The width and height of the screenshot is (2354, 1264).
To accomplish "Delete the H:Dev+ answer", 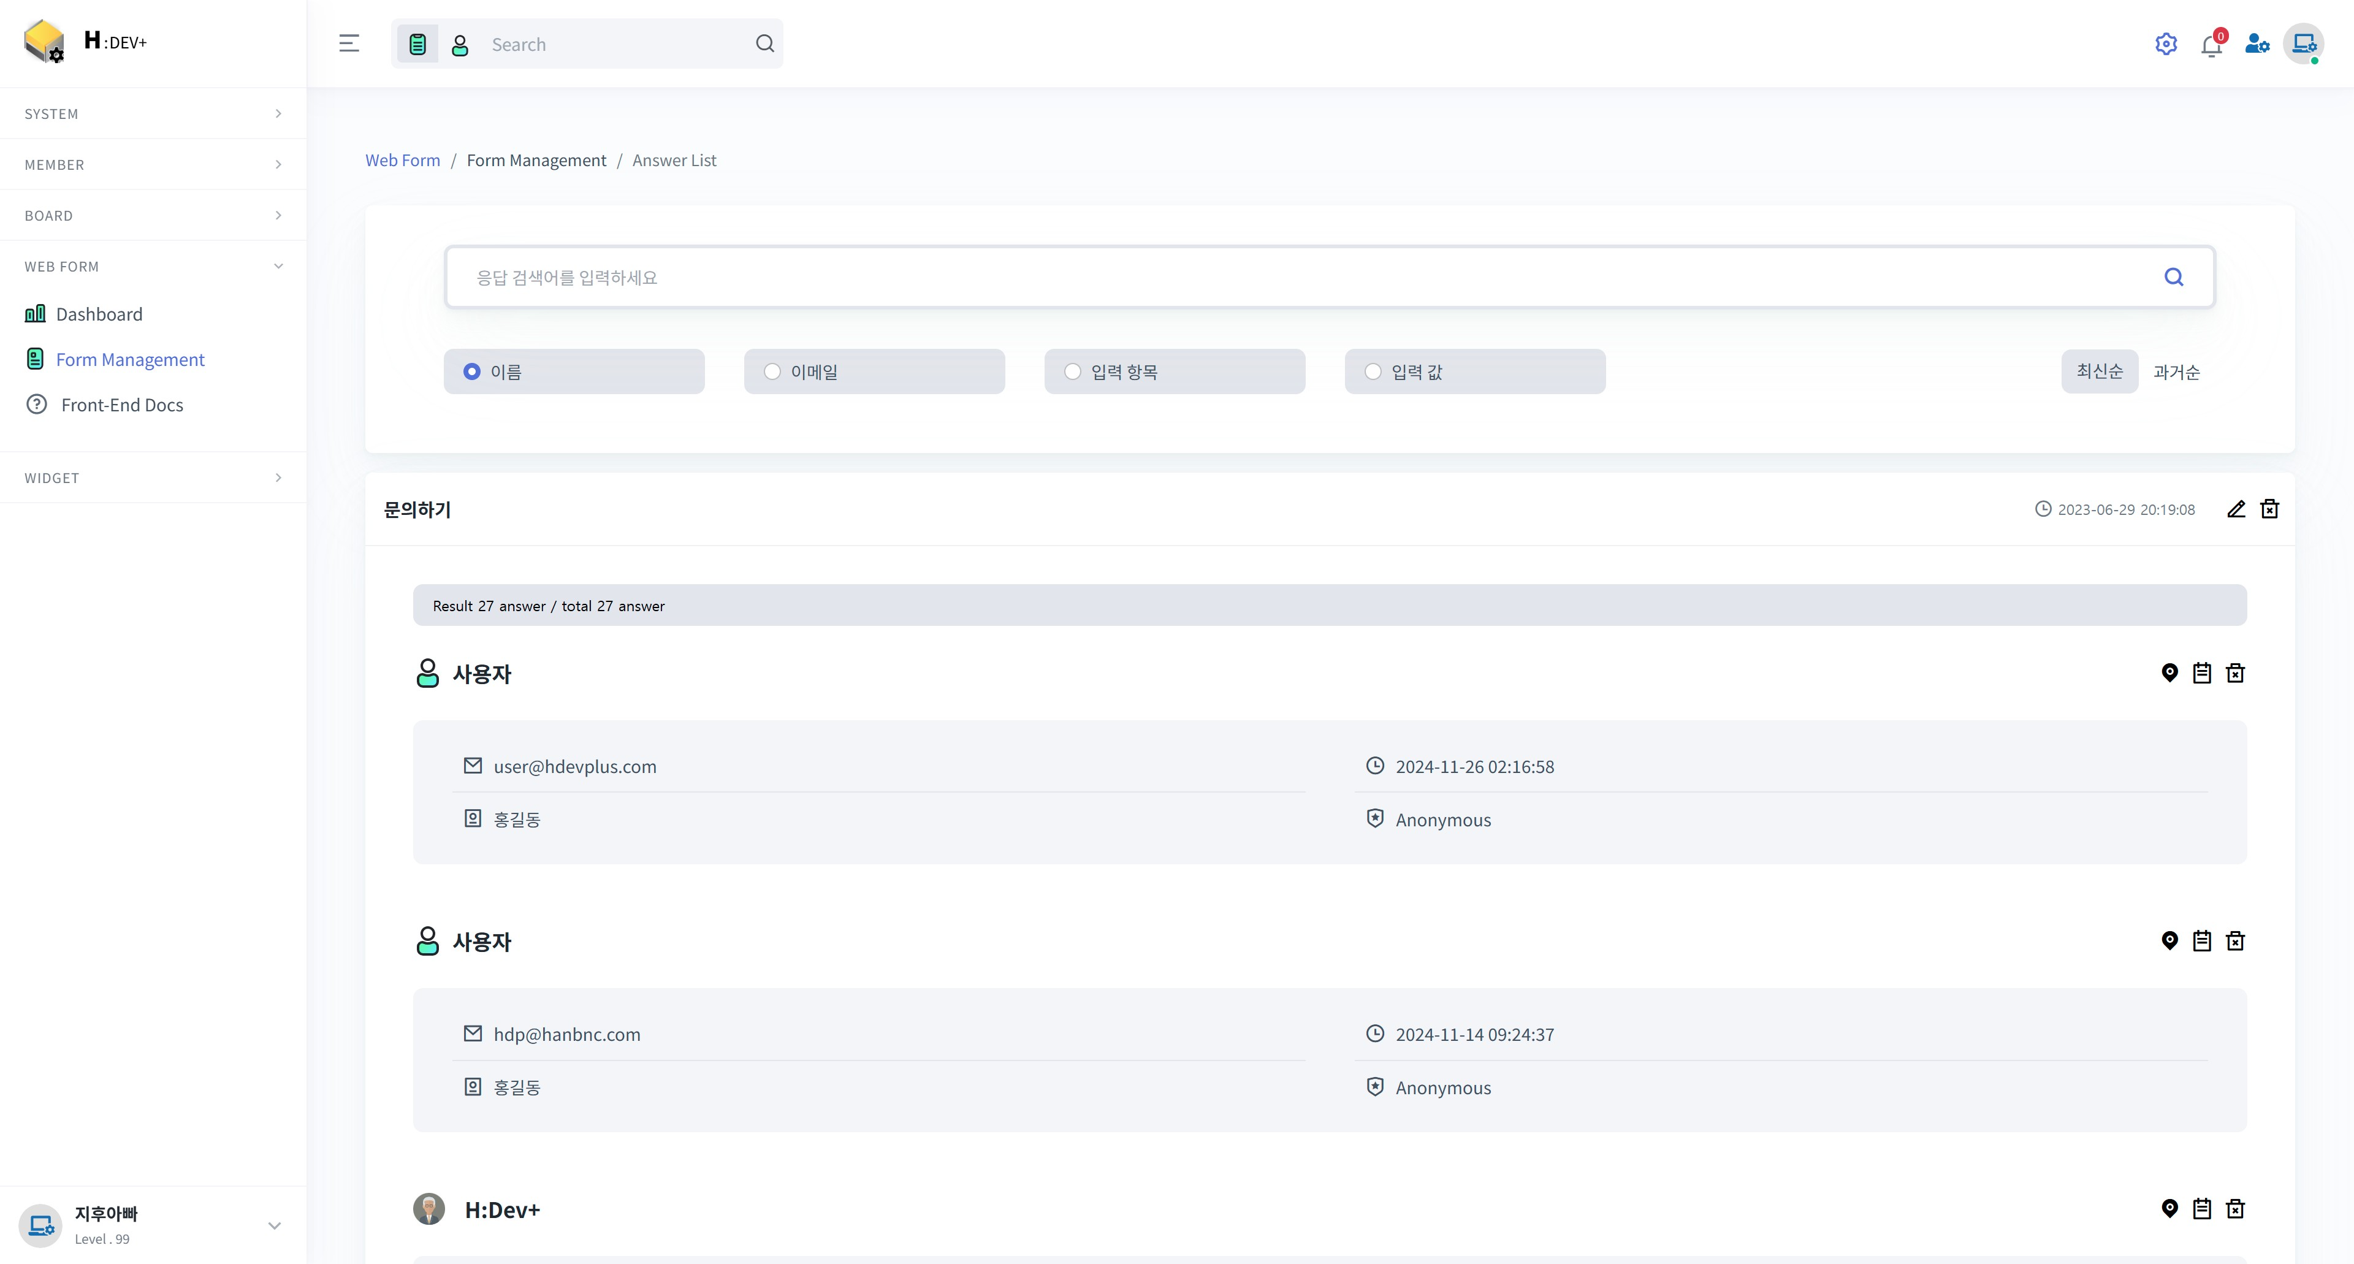I will click(2235, 1208).
